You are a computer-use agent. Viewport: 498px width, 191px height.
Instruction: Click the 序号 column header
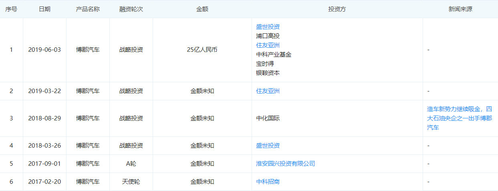point(11,9)
